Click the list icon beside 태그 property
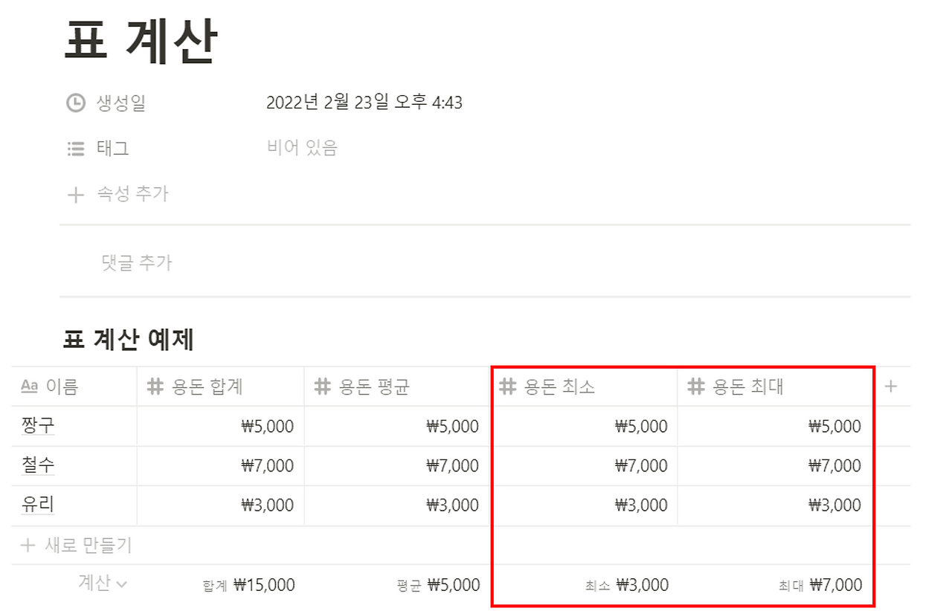 [x=74, y=148]
